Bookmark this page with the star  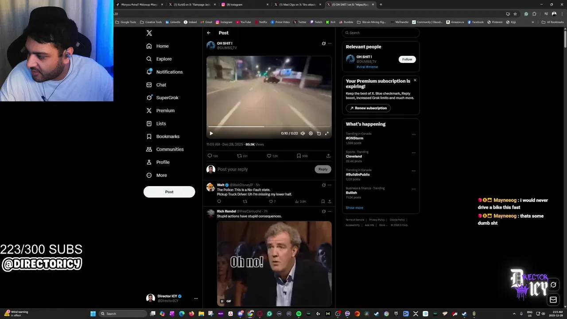[x=515, y=14]
